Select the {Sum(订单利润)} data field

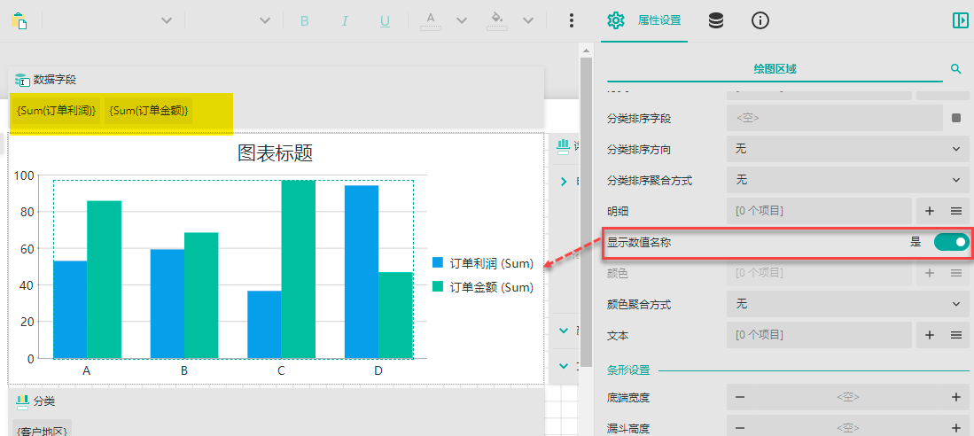coord(57,110)
